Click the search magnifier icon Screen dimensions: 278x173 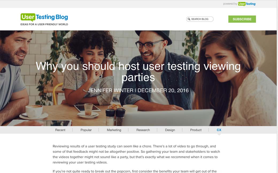point(189,19)
